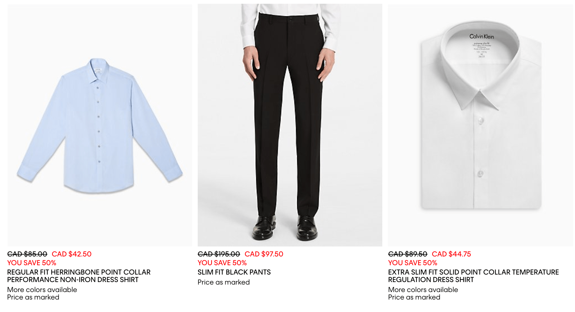Click the Slim Fit Black Pants title
Screen dimensions: 575x312
click(234, 272)
